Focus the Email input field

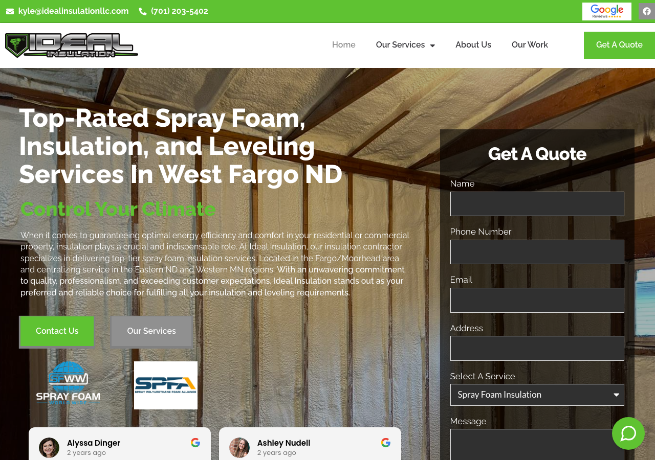(537, 300)
